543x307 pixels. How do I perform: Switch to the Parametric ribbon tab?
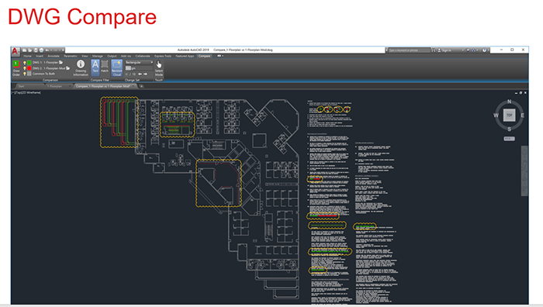(x=71, y=56)
